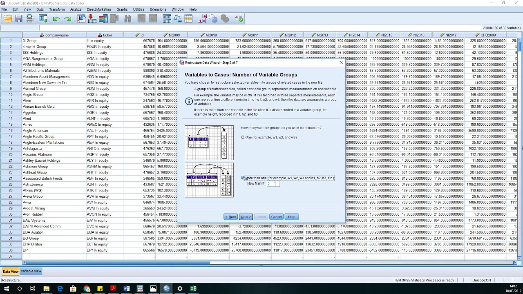Click the 'How Many?' number field
Screen dimensions: 523x294
click(x=273, y=184)
